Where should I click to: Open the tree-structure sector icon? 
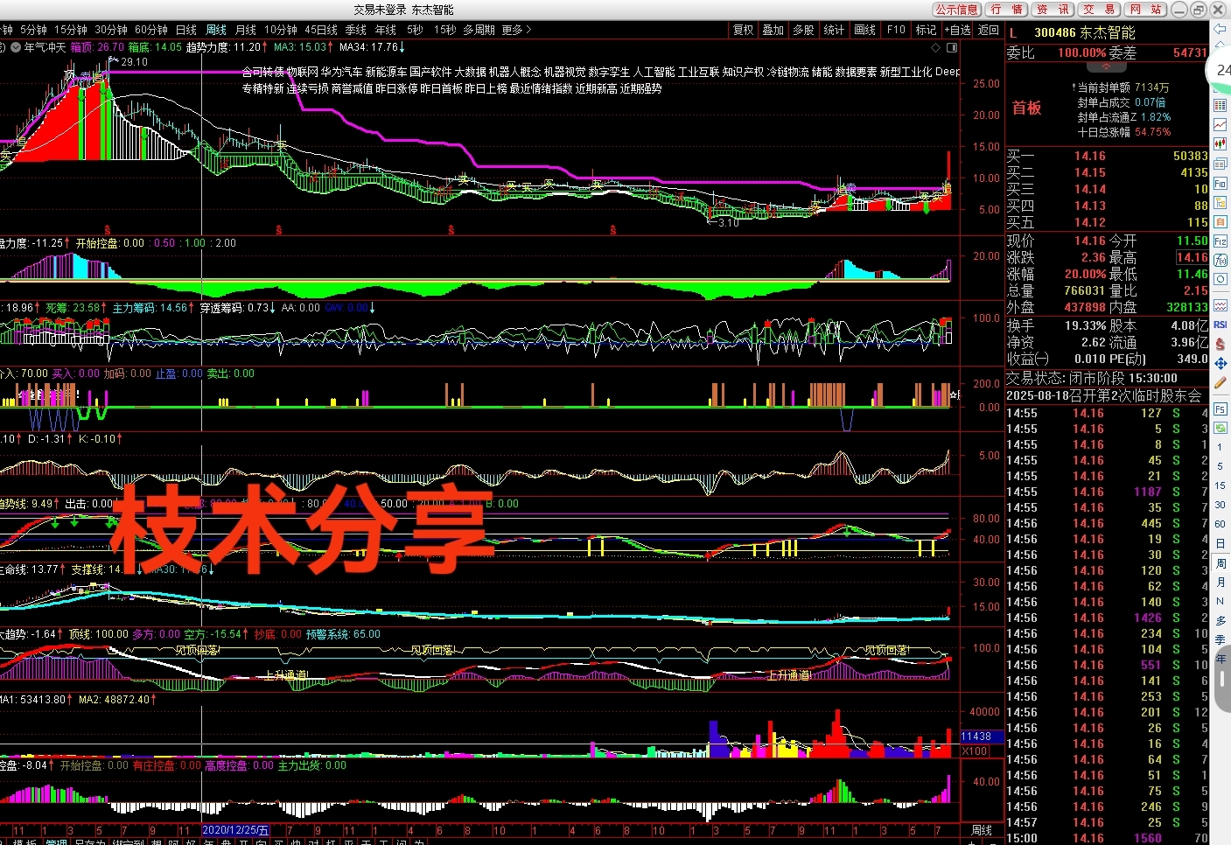(1220, 203)
